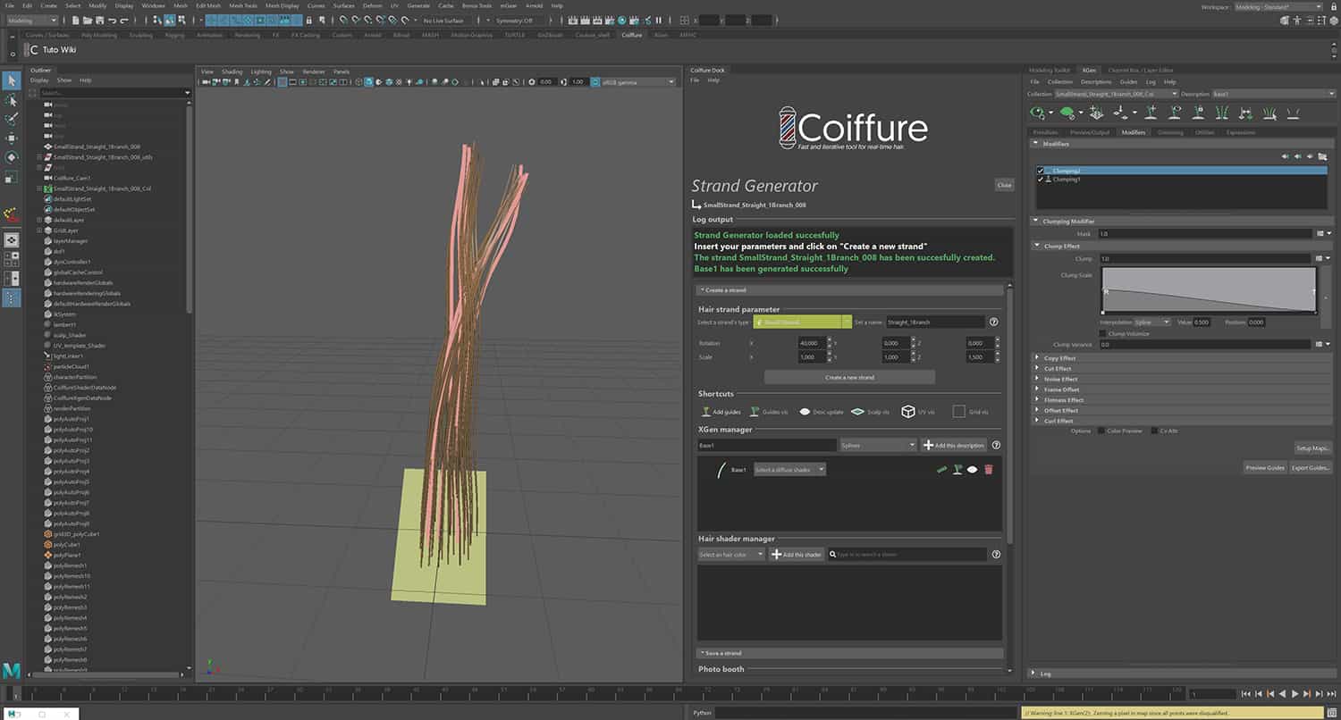Toggle Base1 description visibility eye icon
This screenshot has height=720, width=1341.
click(972, 469)
